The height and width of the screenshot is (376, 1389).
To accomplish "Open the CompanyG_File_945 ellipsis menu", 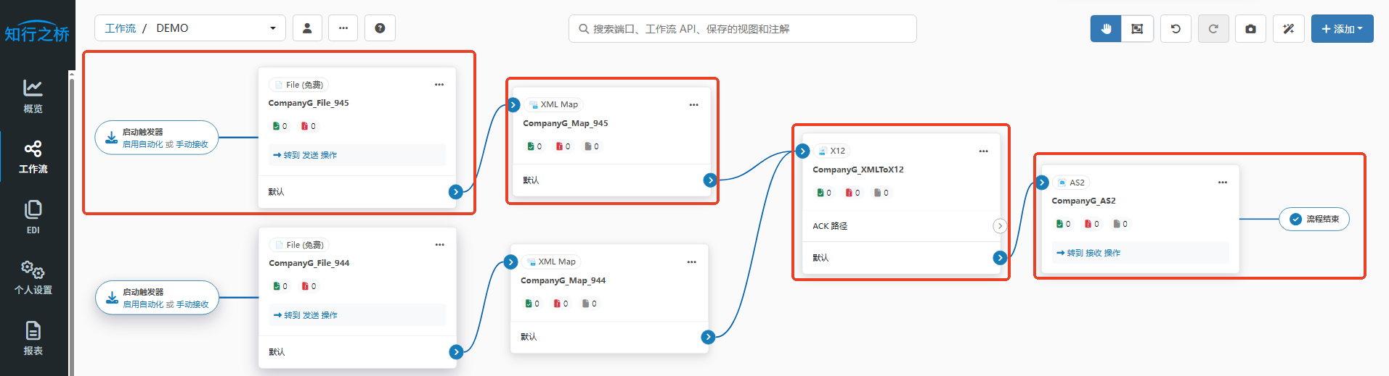I will point(439,85).
